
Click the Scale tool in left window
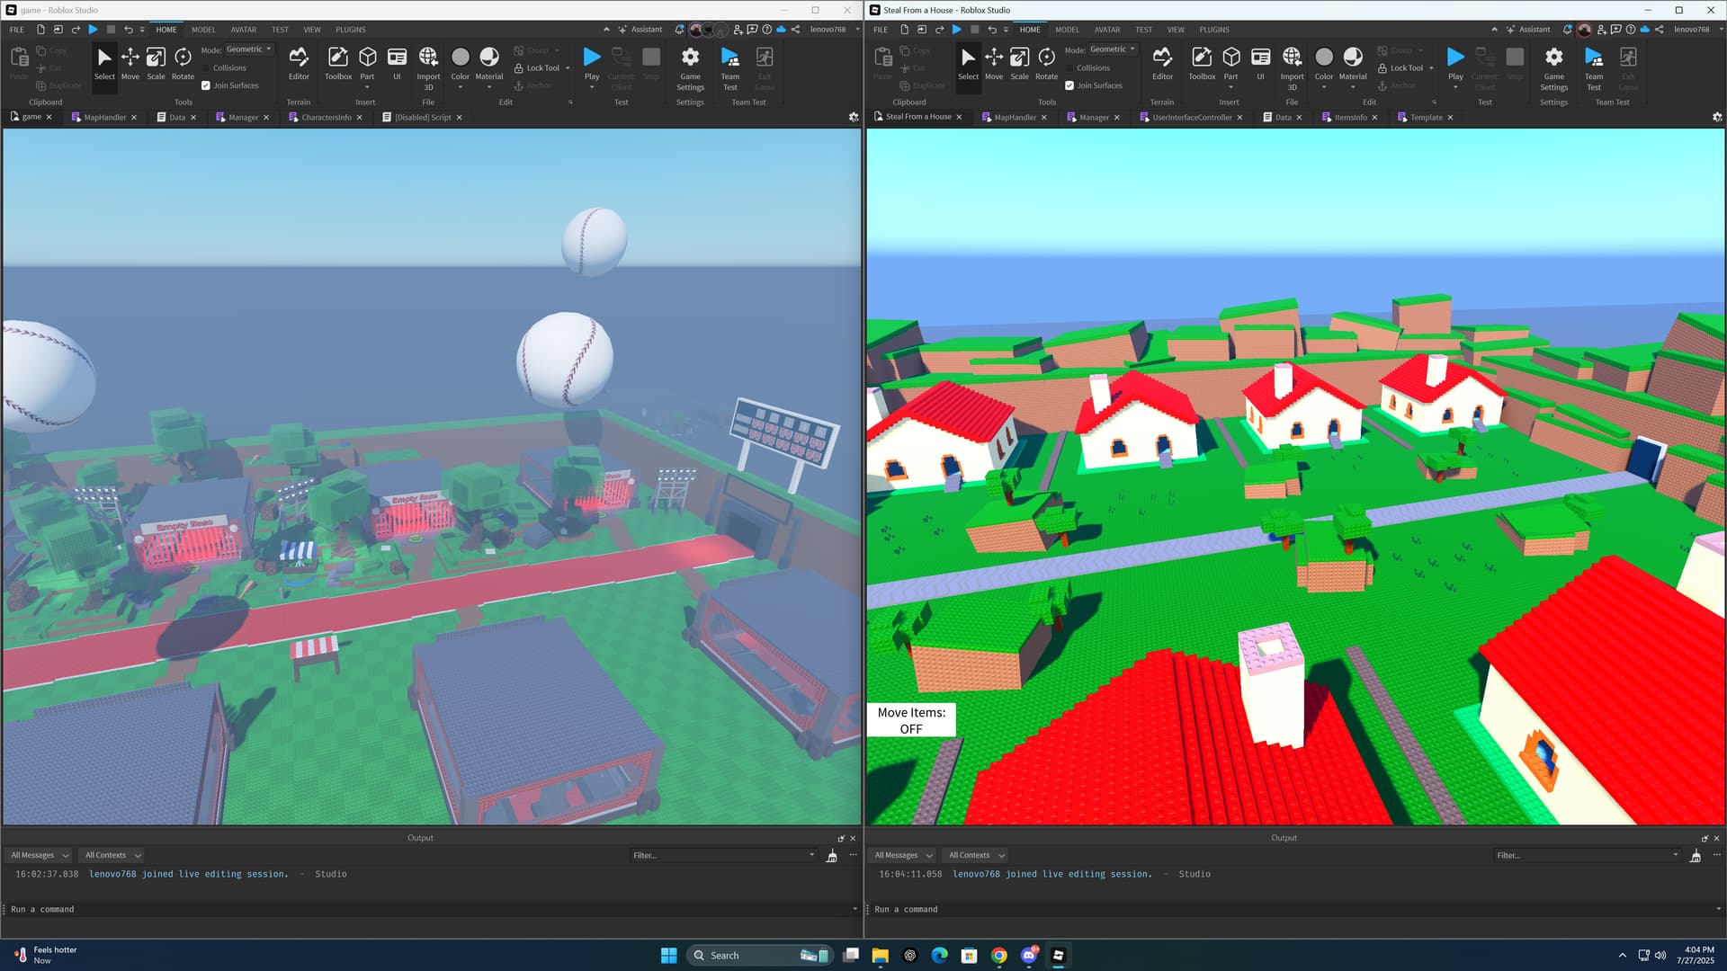tap(156, 63)
